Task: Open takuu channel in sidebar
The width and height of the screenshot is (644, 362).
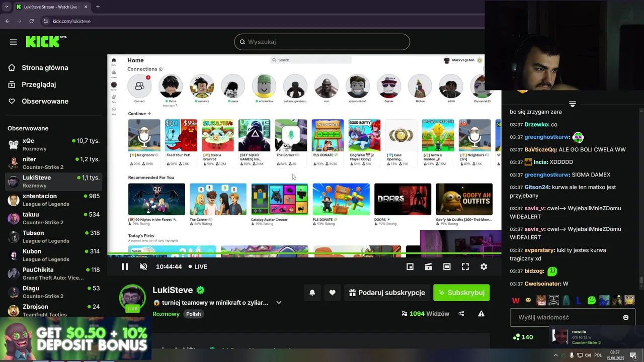Action: click(x=54, y=218)
